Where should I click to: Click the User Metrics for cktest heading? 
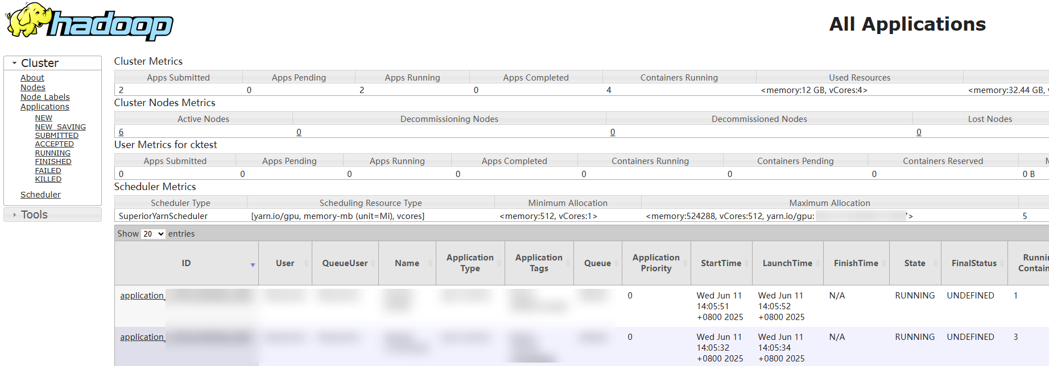pos(166,145)
